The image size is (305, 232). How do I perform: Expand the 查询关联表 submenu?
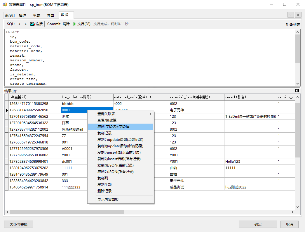(151, 114)
